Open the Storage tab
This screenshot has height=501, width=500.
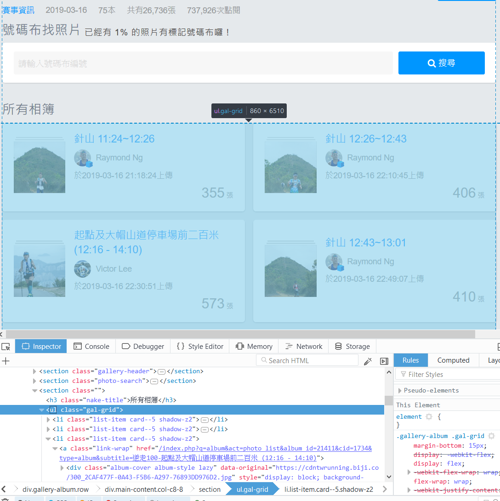352,347
